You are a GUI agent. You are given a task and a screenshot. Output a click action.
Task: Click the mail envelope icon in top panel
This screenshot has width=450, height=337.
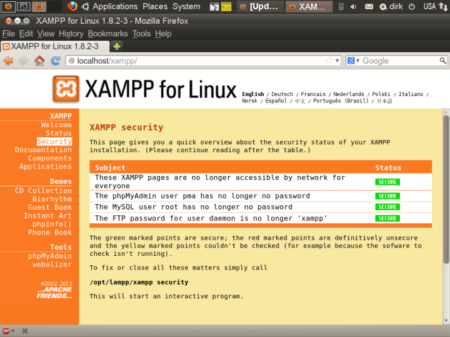[369, 7]
